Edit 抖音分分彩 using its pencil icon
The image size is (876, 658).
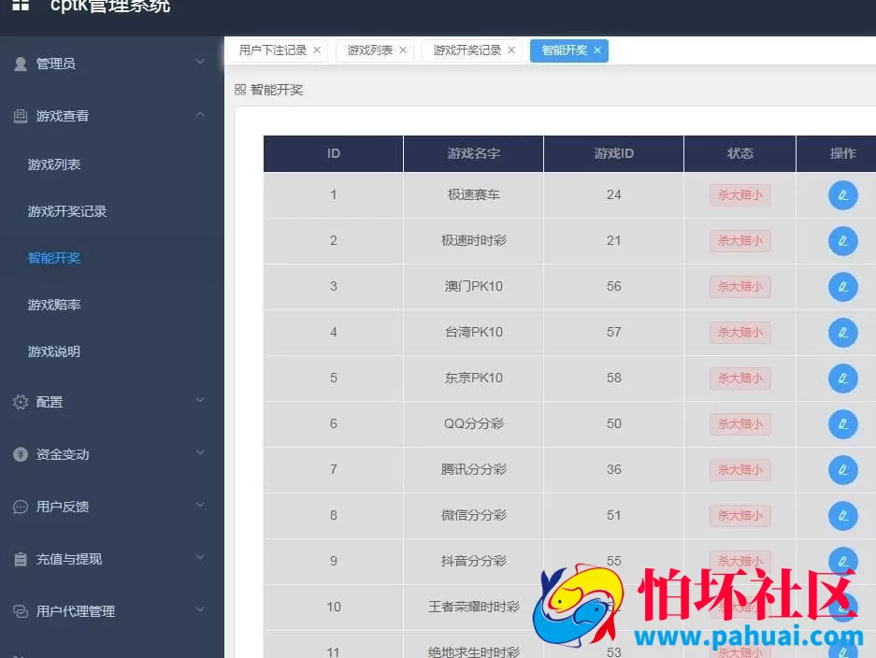(x=842, y=561)
